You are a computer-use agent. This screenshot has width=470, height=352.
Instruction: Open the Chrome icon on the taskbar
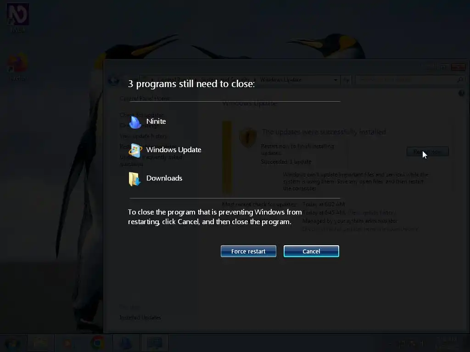(97, 343)
